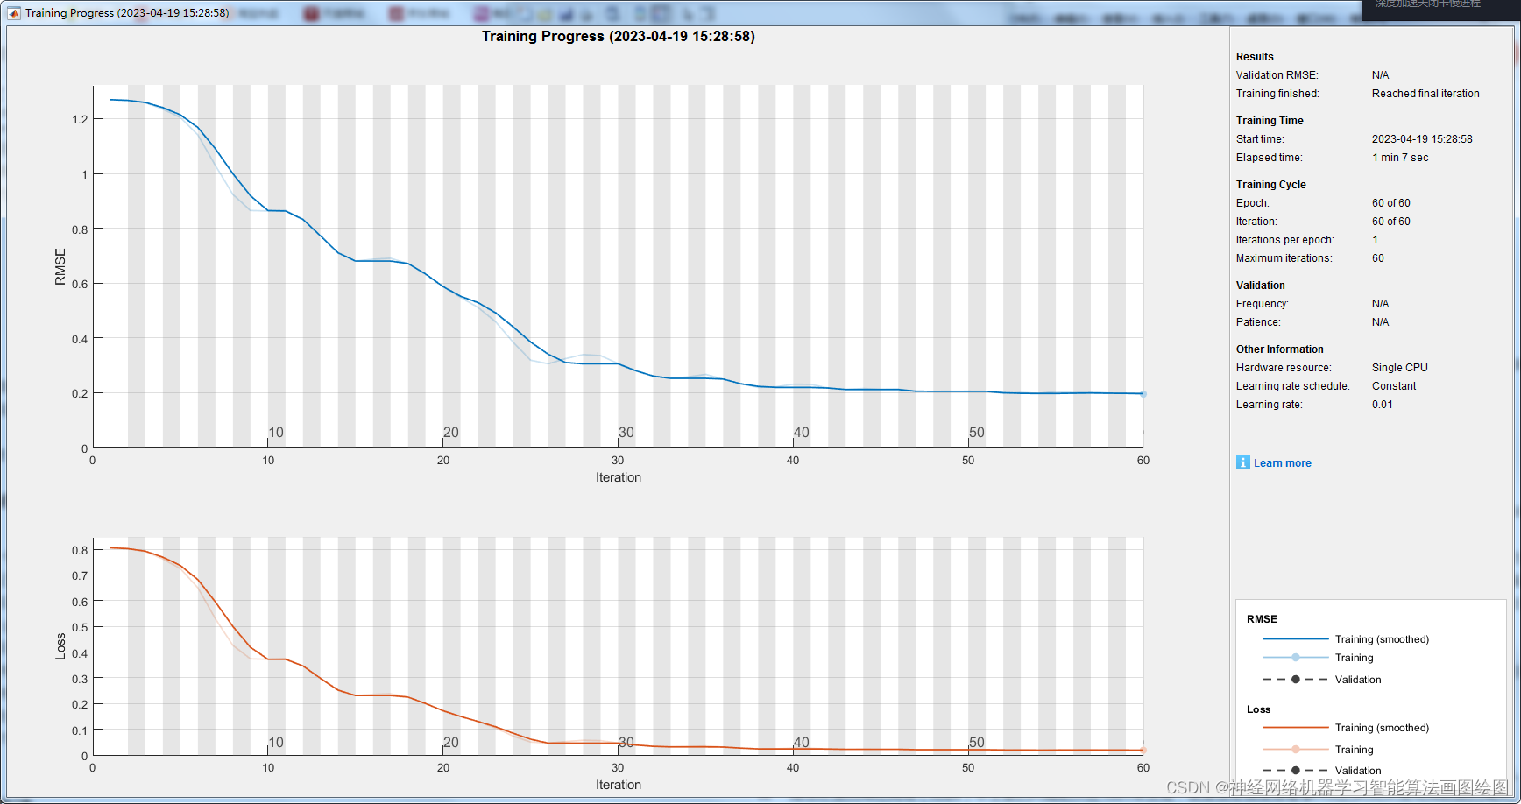1521x804 pixels.
Task: Click the blue info icon beside Learn more
Action: 1242,462
